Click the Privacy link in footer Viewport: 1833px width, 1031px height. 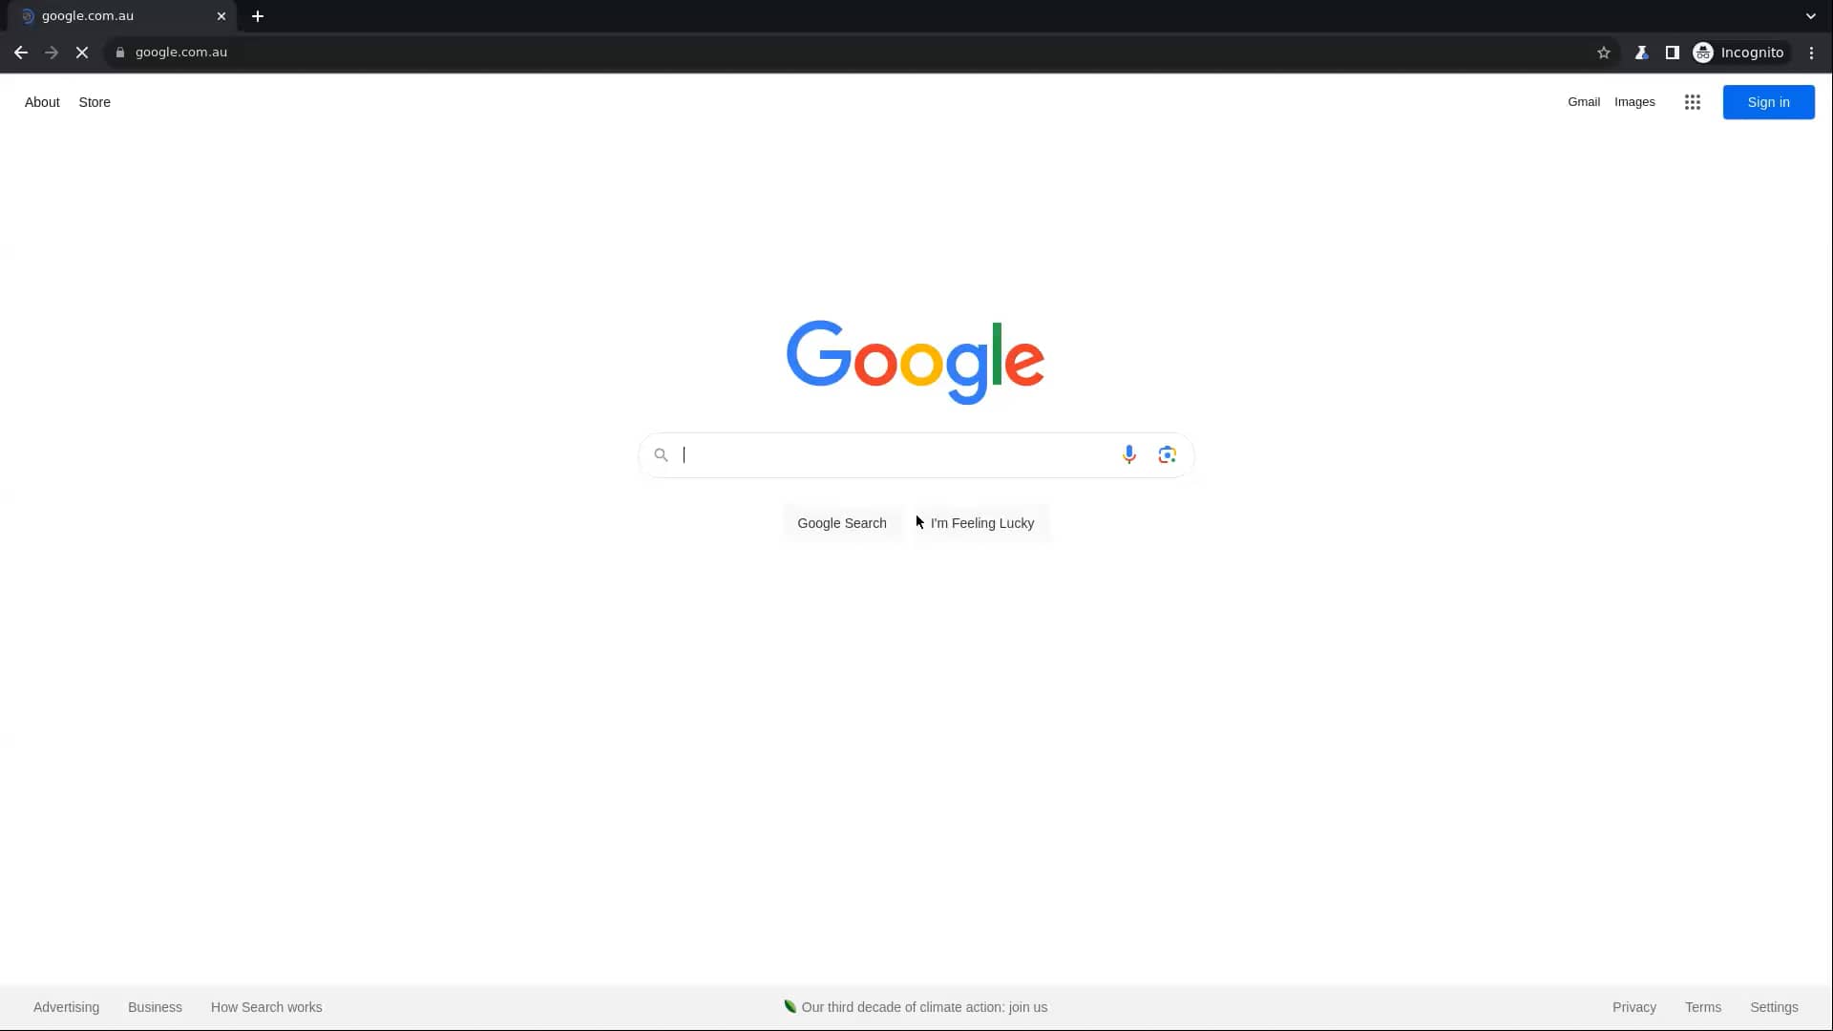point(1634,1007)
